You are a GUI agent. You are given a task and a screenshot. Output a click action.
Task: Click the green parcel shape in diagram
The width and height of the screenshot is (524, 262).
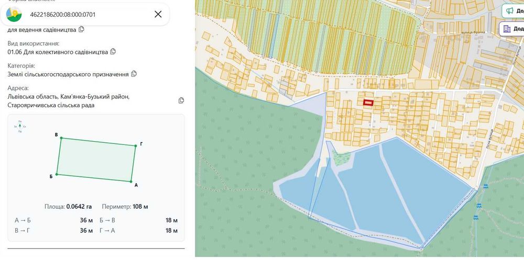(x=96, y=160)
